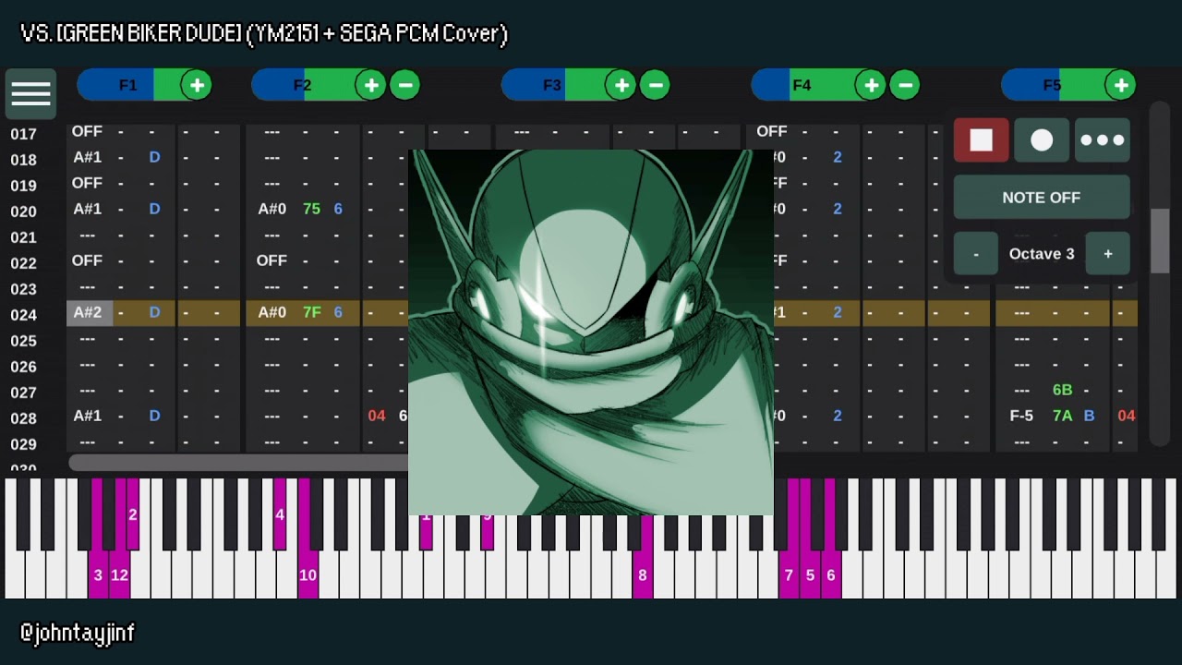This screenshot has height=665, width=1182.
Task: Select F1 A#1 note in row 020
Action: pyautogui.click(x=88, y=210)
